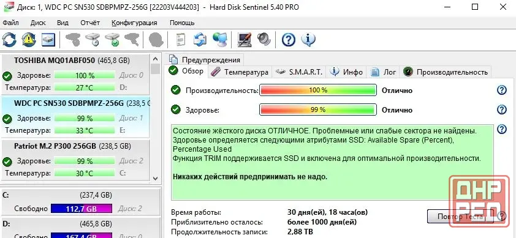Click the green disk status description box

[332, 162]
